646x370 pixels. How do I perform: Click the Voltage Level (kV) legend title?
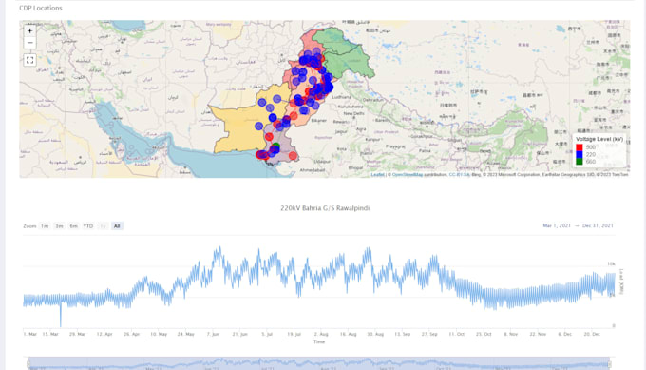599,139
